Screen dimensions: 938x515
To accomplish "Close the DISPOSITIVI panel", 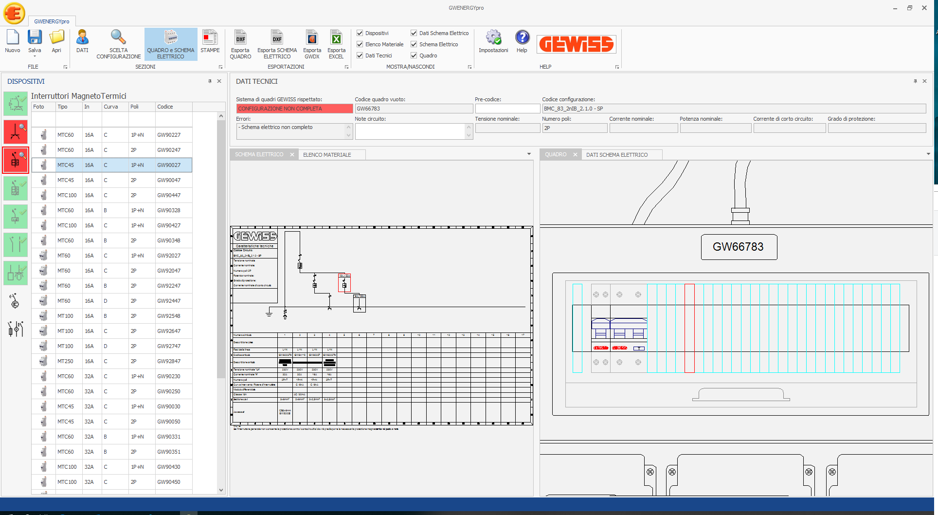I will pos(219,81).
